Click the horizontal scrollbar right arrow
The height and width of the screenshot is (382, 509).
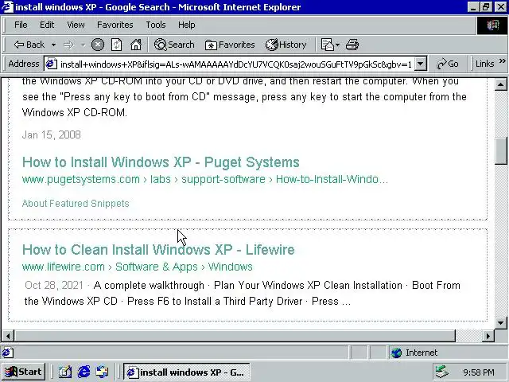(x=488, y=336)
